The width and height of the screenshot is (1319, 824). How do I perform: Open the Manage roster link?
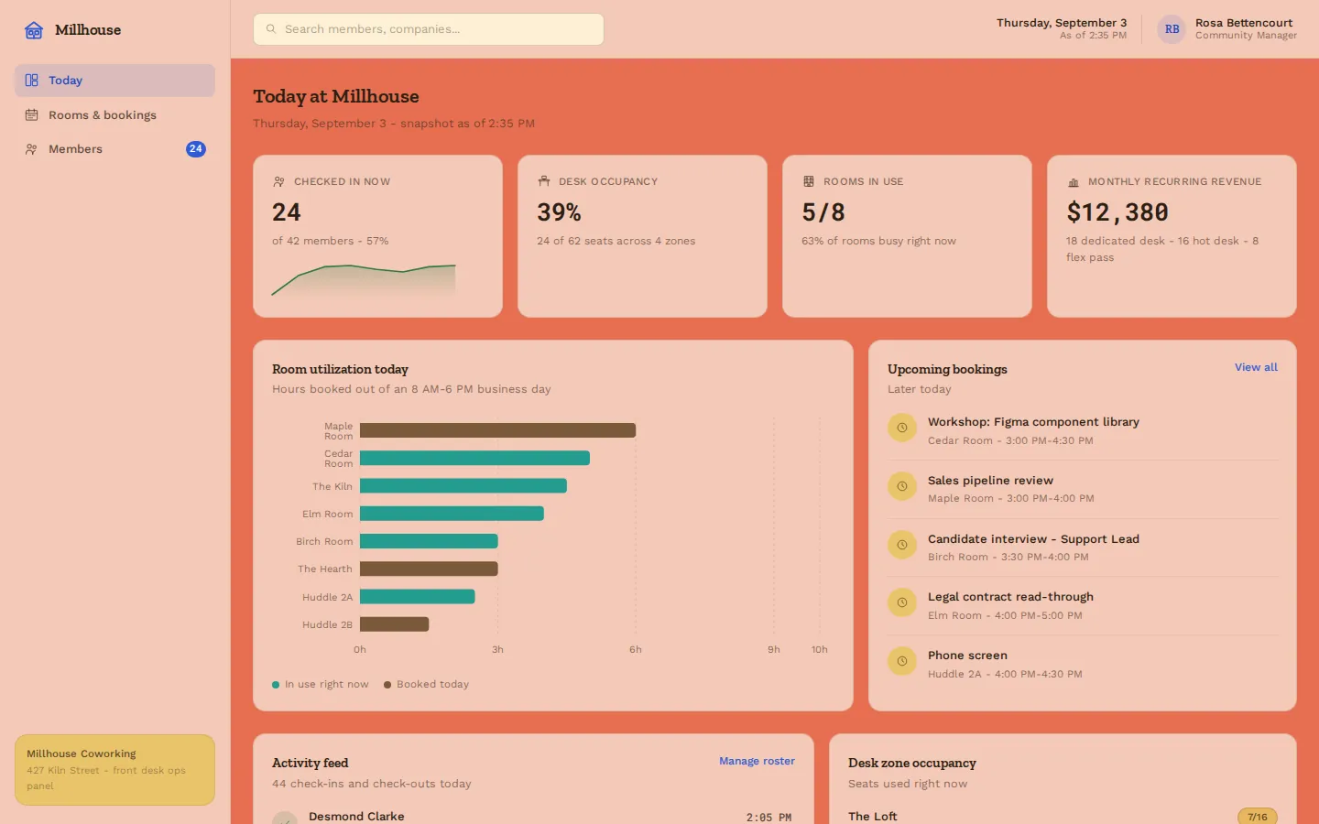(x=757, y=761)
